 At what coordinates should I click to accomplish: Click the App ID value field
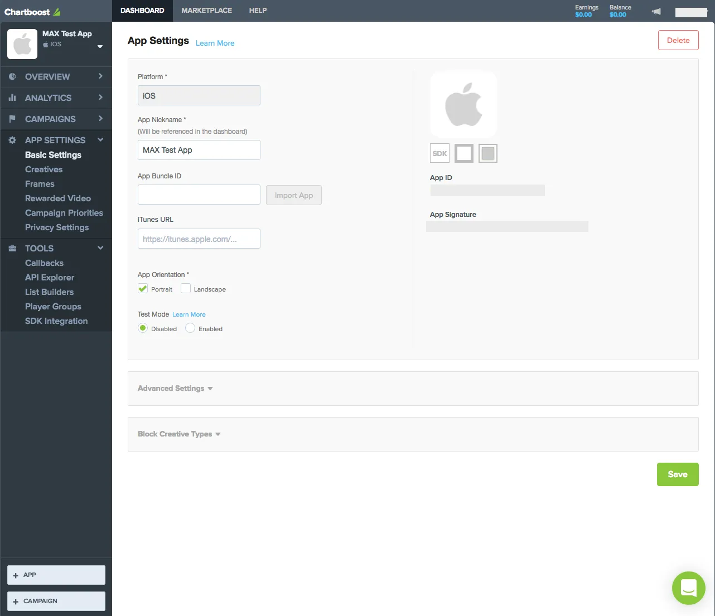pyautogui.click(x=487, y=191)
